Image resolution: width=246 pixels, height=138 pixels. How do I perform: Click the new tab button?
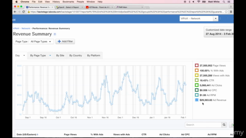(x=147, y=7)
